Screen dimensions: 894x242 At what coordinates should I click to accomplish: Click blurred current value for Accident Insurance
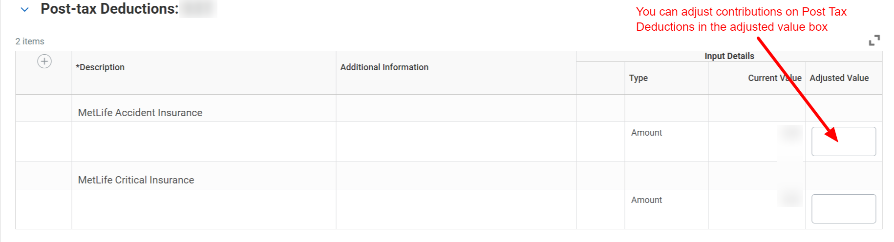[791, 133]
